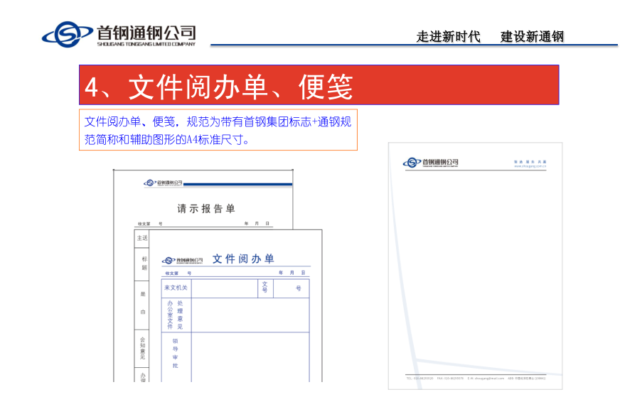Screen dimensions: 642x419
Task: Click the 会知意见 cell on the report form
Action: point(142,347)
